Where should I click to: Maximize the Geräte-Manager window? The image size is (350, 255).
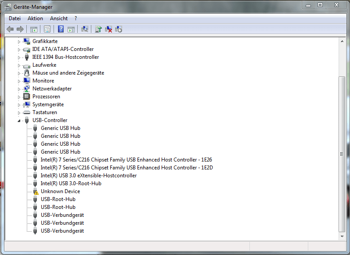pyautogui.click(x=320, y=5)
